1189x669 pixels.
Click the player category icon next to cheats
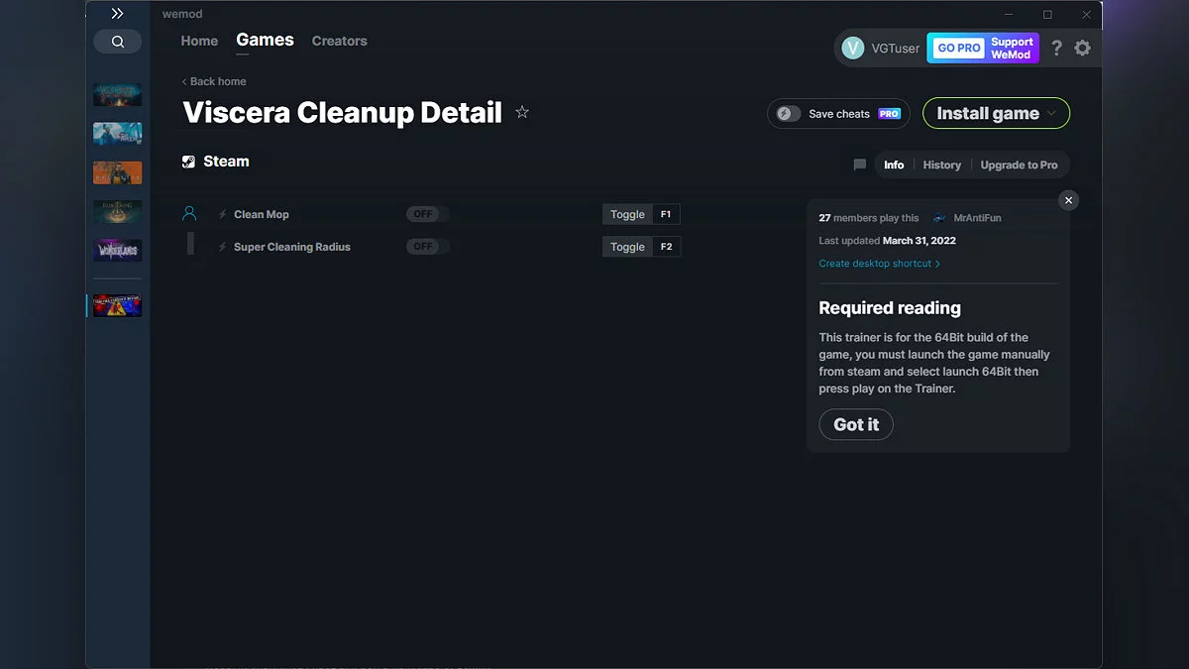190,214
